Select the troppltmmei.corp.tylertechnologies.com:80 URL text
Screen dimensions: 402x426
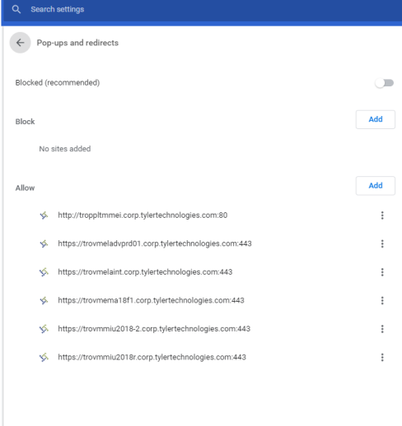143,215
